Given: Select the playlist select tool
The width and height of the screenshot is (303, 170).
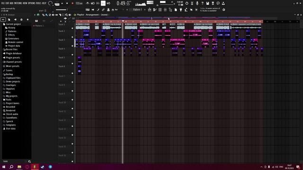Looking at the screenshot, I should coord(63,15).
